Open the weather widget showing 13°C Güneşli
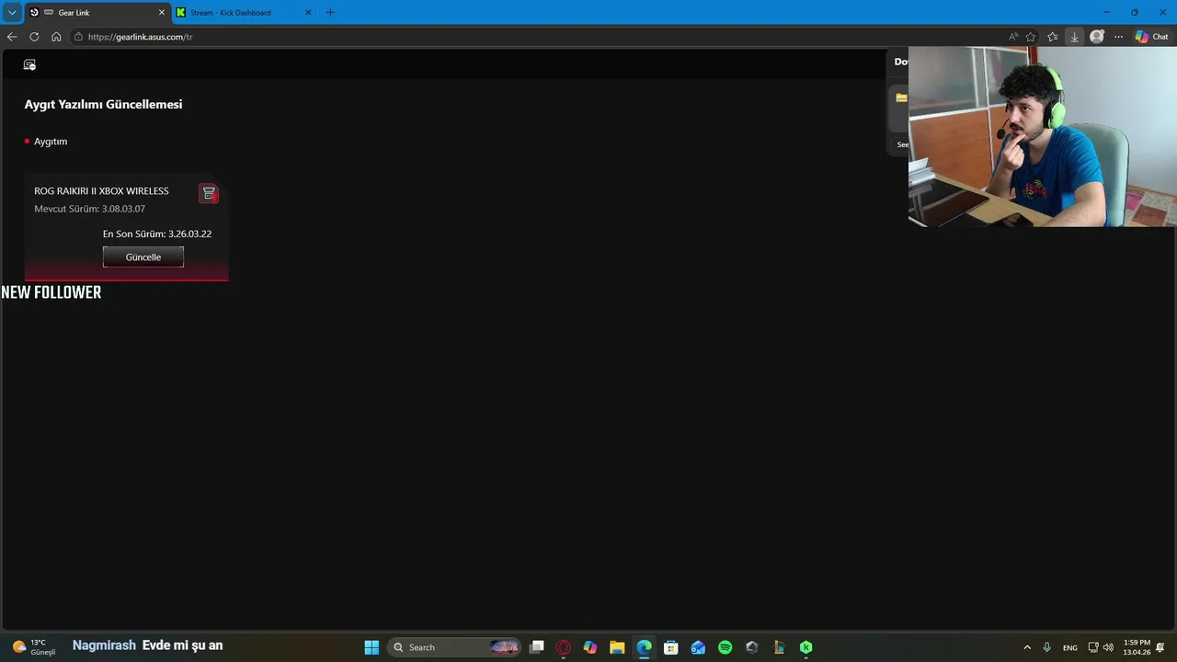This screenshot has width=1177, height=662. point(34,647)
